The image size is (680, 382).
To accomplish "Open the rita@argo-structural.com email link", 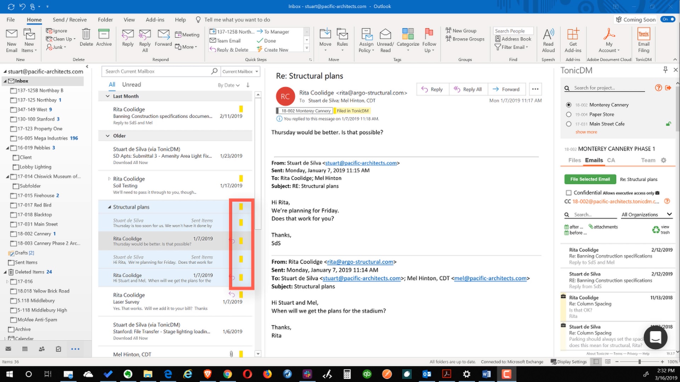I will [360, 262].
